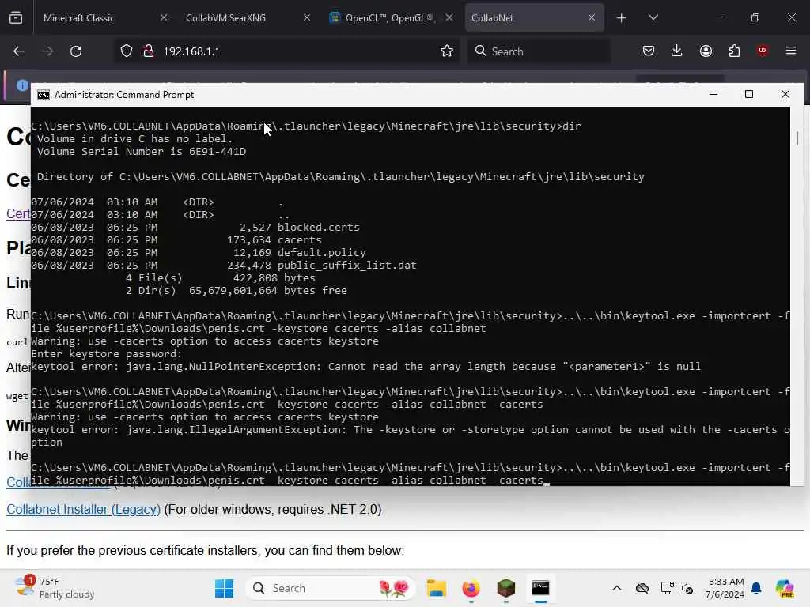The width and height of the screenshot is (810, 607).
Task: Open the Windows Start menu
Action: (x=224, y=588)
